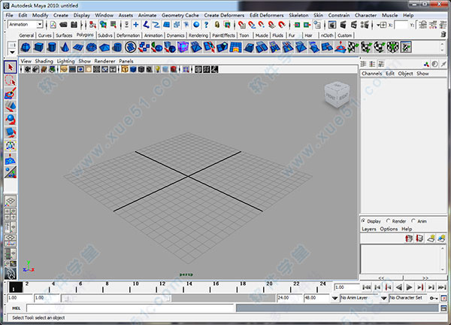The width and height of the screenshot is (451, 325).
Task: Select the Show Manipulator tool
Action: click(11, 172)
